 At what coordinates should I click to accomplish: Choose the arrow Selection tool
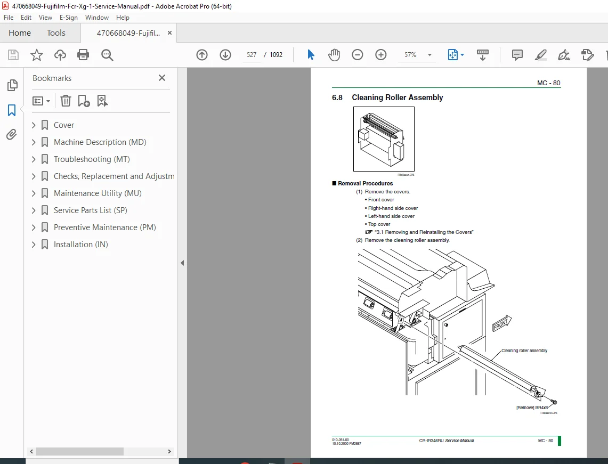click(311, 55)
